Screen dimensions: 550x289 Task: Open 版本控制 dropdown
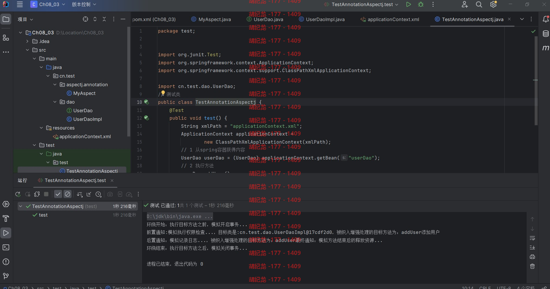click(84, 4)
